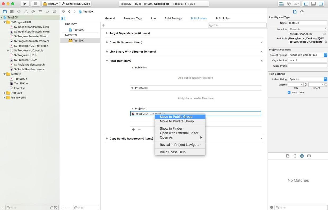Toggle the Navigator pane
Viewport: 328px width, 210px height.
(x=306, y=4)
